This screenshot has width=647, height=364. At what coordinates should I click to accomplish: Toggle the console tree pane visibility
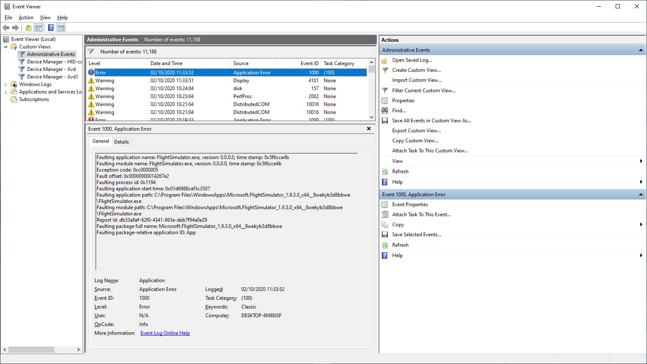[38, 28]
